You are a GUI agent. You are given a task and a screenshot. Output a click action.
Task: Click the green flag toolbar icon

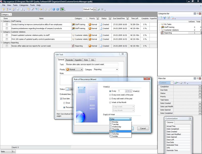point(62,9)
